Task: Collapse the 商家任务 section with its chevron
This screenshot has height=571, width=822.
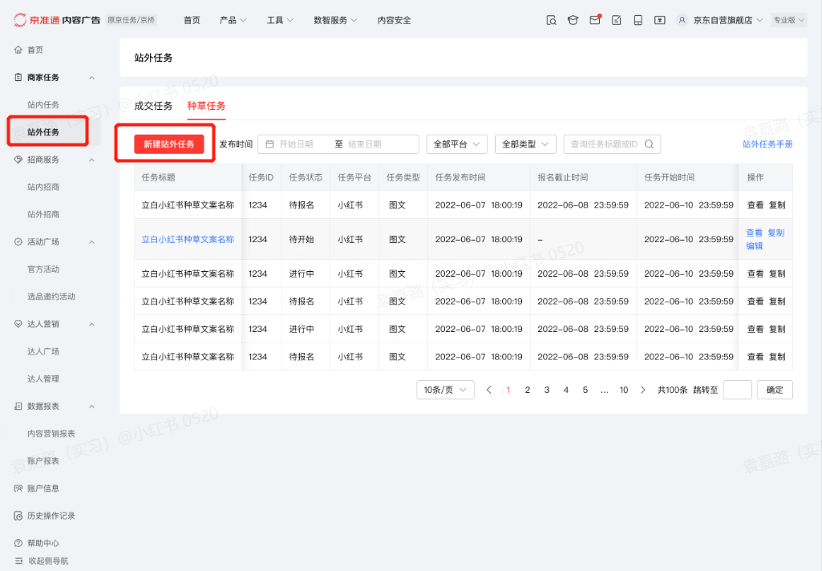Action: (91, 78)
